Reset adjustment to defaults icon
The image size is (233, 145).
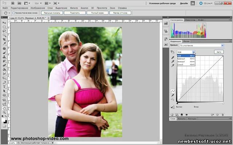pyautogui.click(x=217, y=115)
